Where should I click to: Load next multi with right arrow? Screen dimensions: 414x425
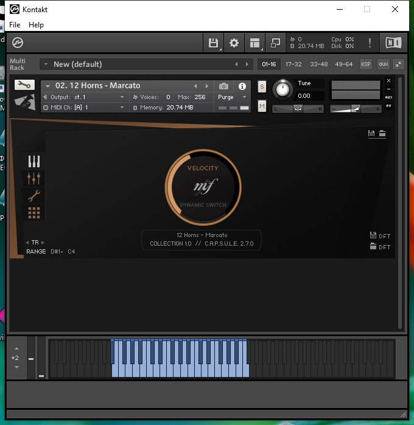(247, 64)
